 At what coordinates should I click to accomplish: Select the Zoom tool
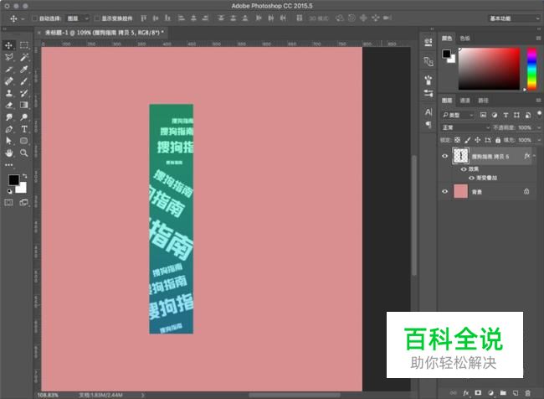pyautogui.click(x=24, y=153)
